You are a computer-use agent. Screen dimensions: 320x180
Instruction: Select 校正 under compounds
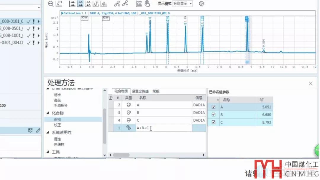[x=57, y=125]
